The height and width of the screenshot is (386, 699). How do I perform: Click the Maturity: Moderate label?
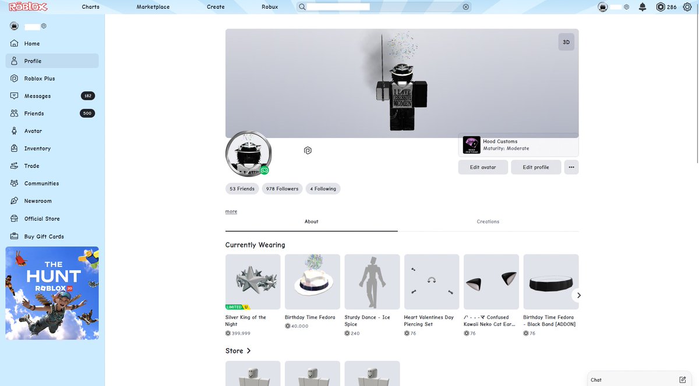pyautogui.click(x=506, y=148)
